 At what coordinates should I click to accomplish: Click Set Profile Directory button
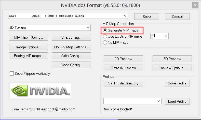pos(123,83)
